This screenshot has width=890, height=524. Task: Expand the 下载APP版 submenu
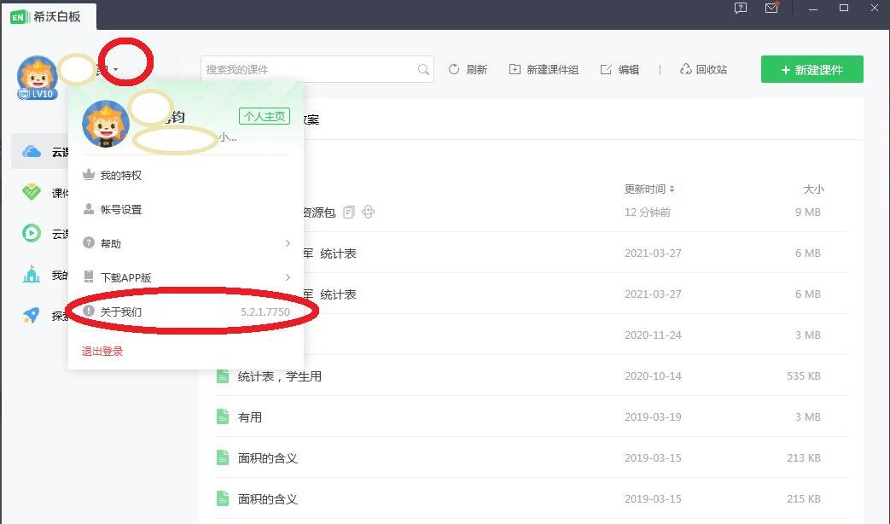(x=288, y=277)
